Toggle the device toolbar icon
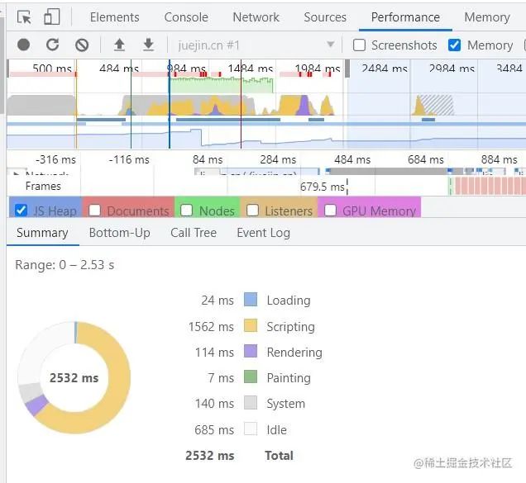 [52, 17]
